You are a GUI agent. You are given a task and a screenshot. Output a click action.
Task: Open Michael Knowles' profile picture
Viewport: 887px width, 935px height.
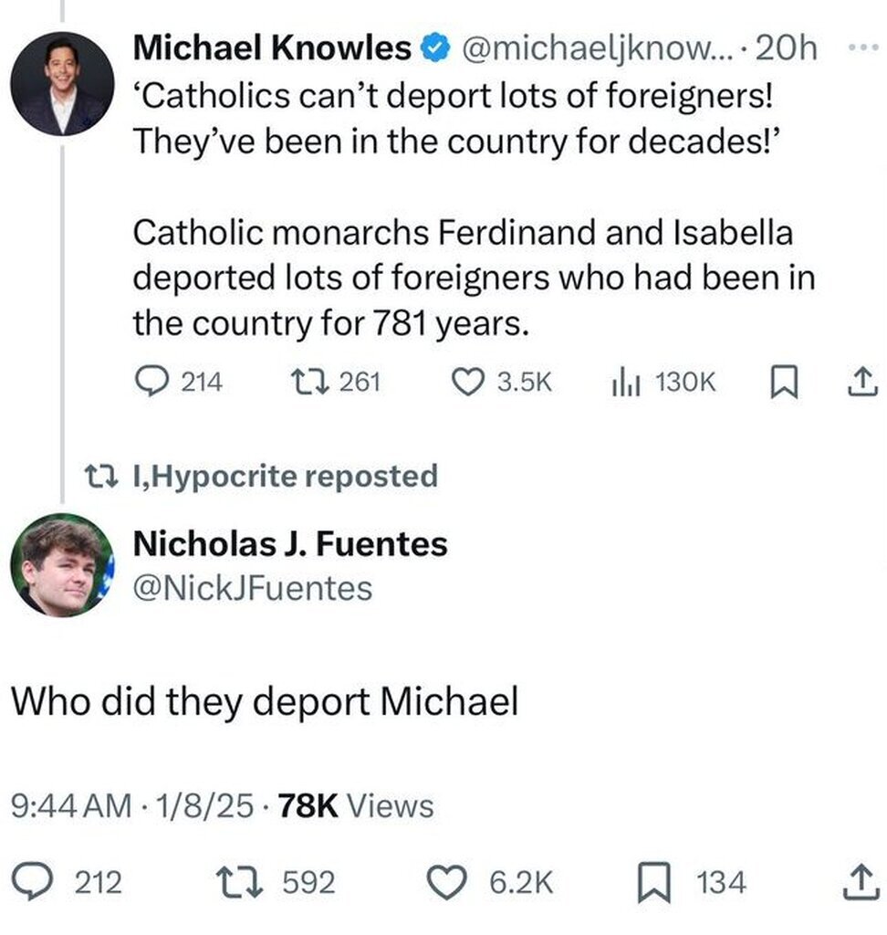[x=63, y=83]
